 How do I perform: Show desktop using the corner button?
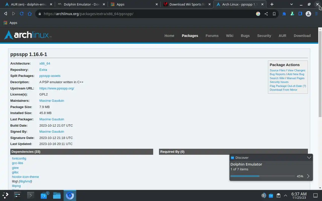click(x=315, y=195)
